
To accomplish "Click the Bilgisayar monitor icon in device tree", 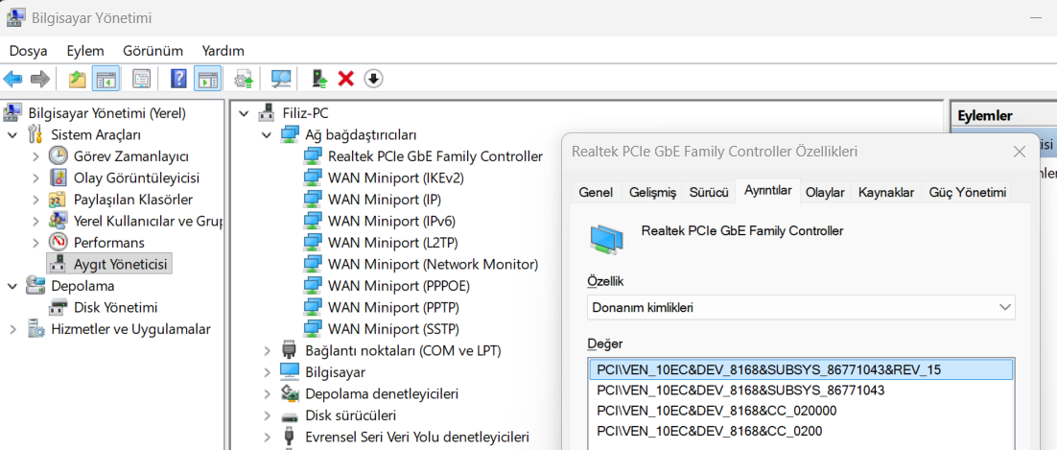I will (x=290, y=371).
